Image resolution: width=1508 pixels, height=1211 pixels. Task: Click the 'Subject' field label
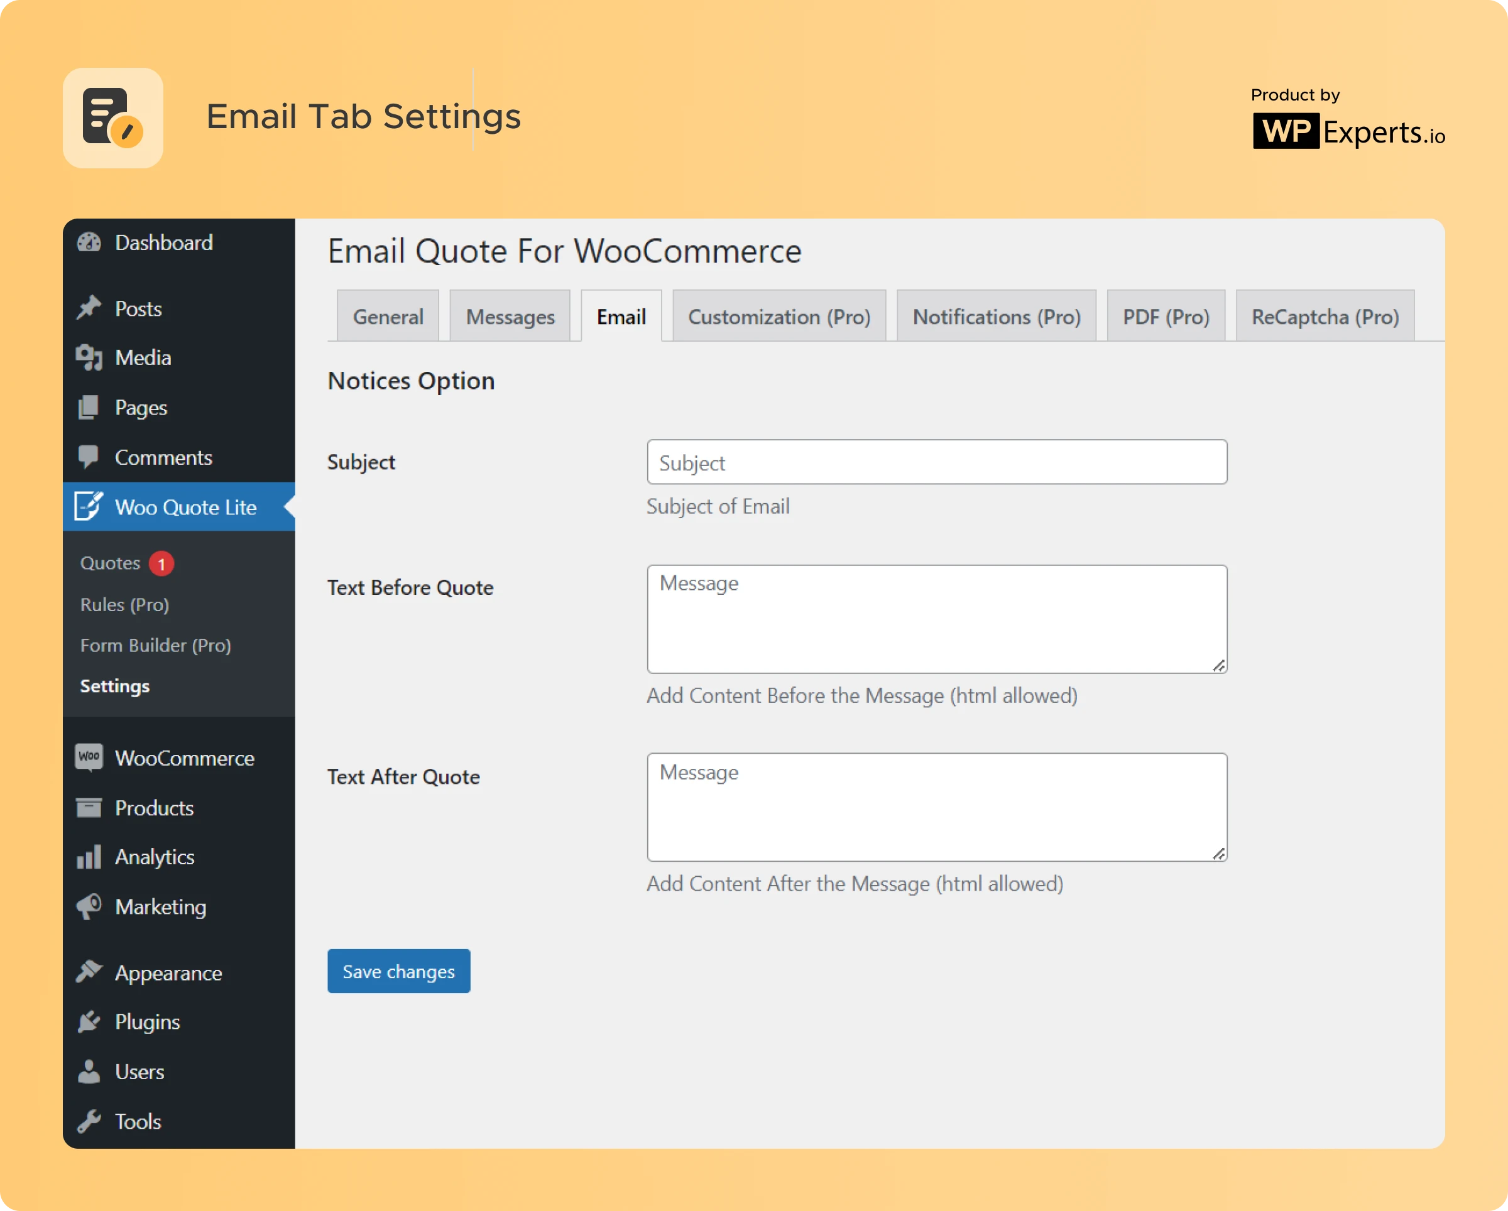[361, 463]
